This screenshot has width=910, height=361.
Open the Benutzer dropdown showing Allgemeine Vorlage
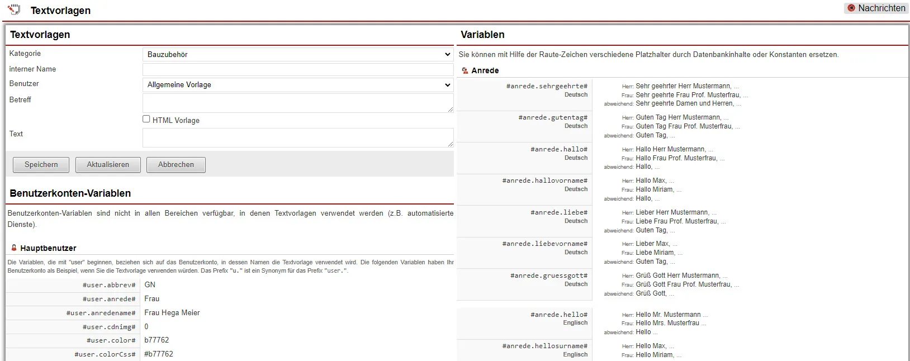click(x=298, y=85)
